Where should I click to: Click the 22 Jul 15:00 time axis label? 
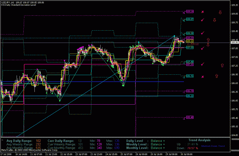[67, 154]
